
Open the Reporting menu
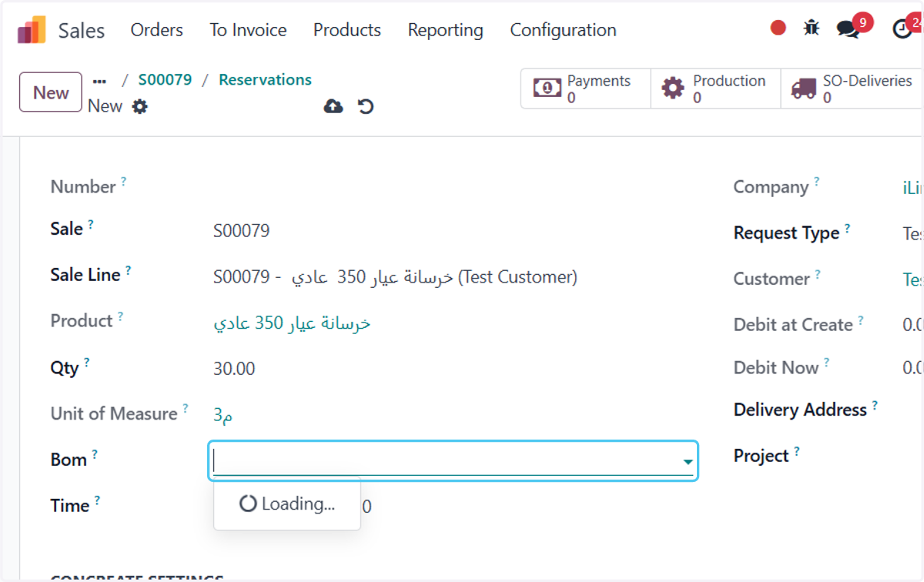point(446,30)
